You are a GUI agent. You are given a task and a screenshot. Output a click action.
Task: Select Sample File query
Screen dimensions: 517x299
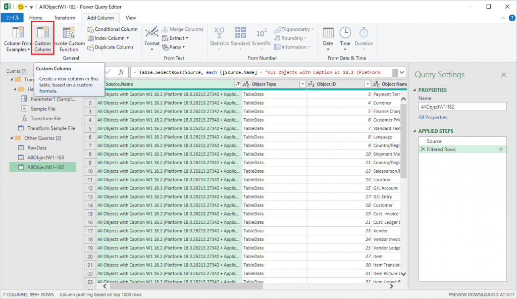pyautogui.click(x=43, y=109)
